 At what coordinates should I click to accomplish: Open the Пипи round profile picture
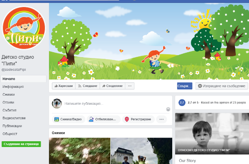(x=24, y=28)
